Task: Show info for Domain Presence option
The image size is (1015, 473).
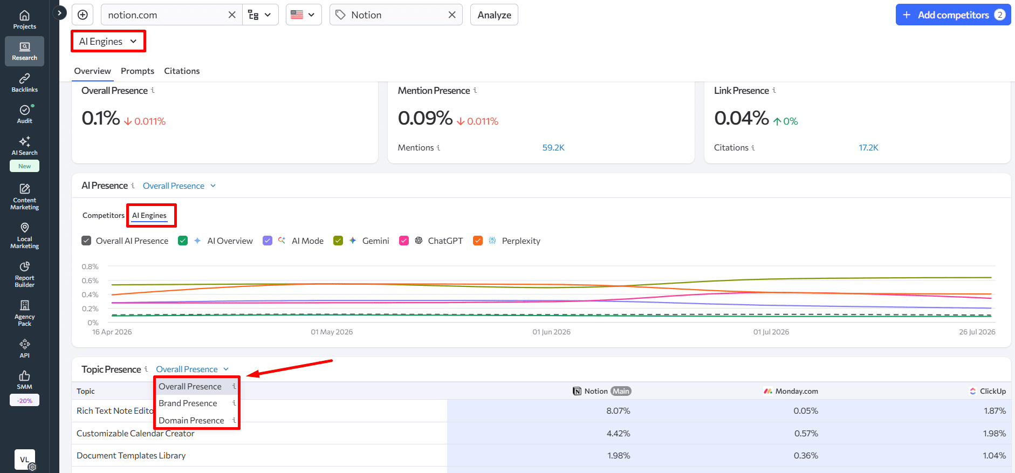Action: 234,420
